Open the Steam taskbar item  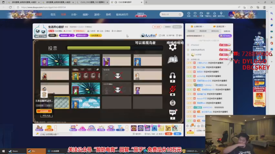[14, 151]
